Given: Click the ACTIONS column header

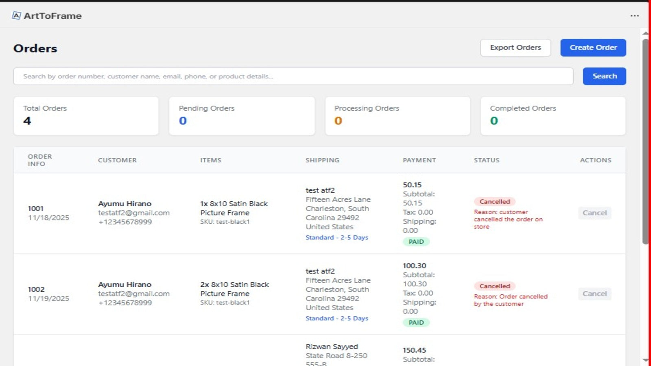Looking at the screenshot, I should click(x=595, y=160).
